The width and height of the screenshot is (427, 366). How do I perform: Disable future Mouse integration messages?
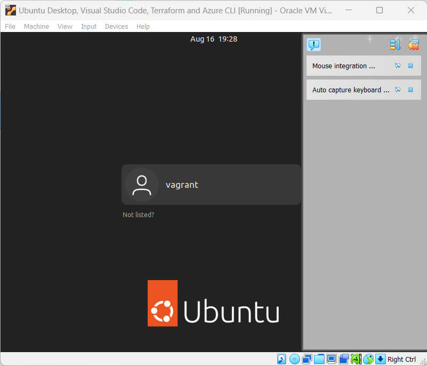398,66
